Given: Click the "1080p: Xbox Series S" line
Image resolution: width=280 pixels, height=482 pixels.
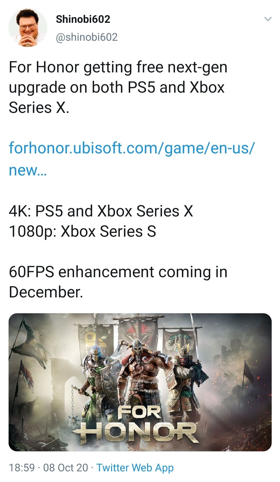Looking at the screenshot, I should tap(83, 231).
